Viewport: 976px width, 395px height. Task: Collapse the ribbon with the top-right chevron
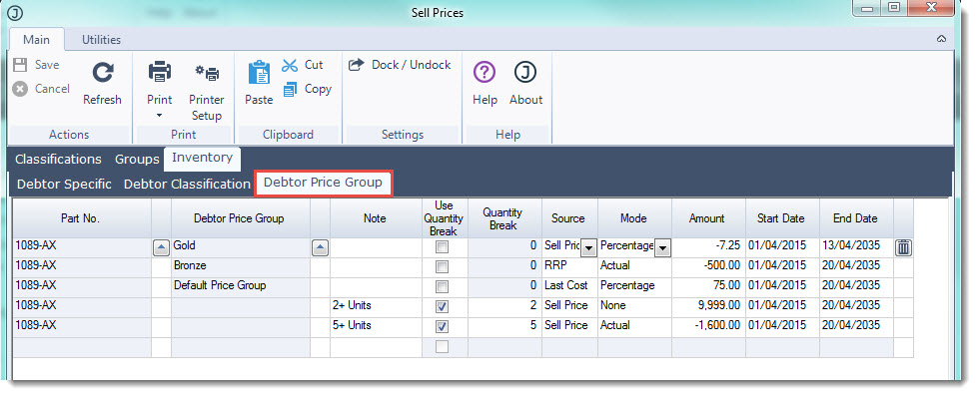click(941, 39)
